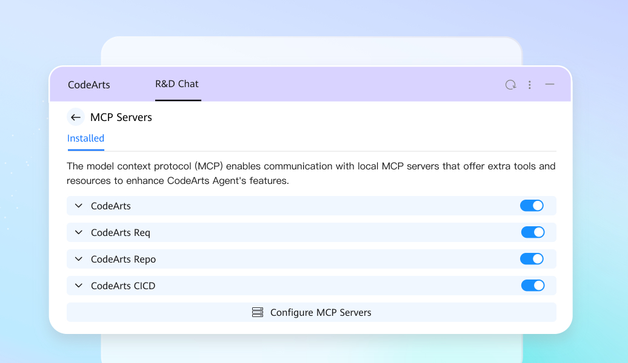Select the CodeArts Repo server name
The width and height of the screenshot is (628, 363).
[123, 259]
